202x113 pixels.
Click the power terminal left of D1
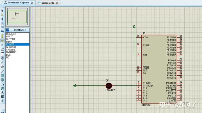coord(75,86)
